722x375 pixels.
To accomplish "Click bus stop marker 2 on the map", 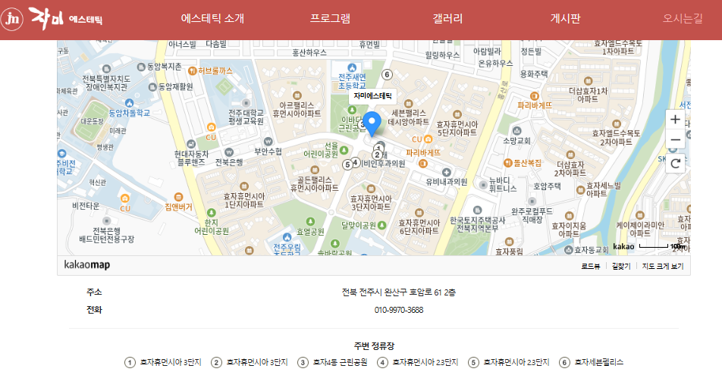I will click(377, 155).
